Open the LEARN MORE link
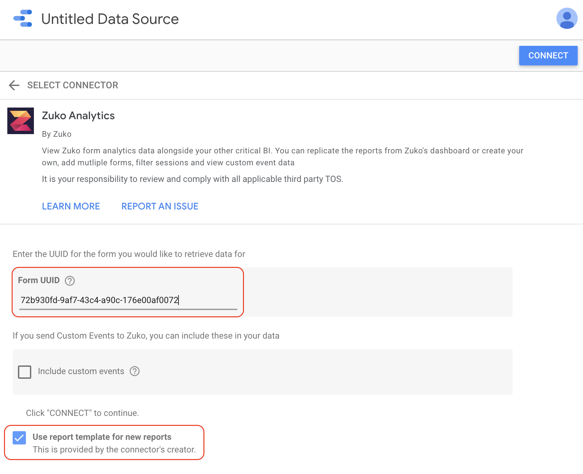 71,206
